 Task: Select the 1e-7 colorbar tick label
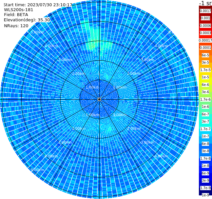click(x=205, y=136)
